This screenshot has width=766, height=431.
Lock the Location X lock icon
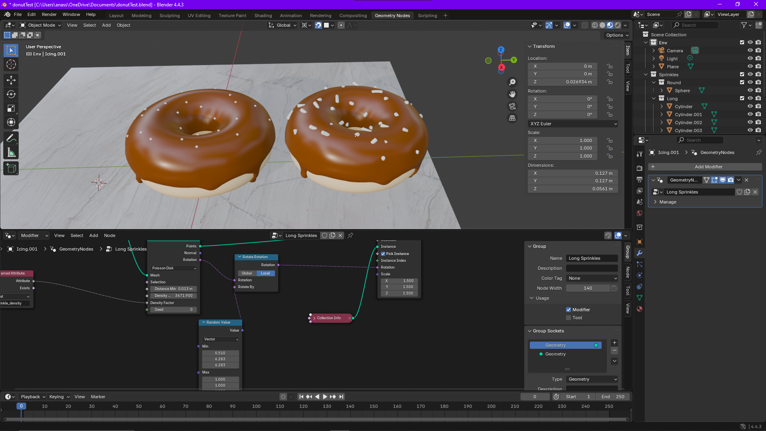coord(610,66)
